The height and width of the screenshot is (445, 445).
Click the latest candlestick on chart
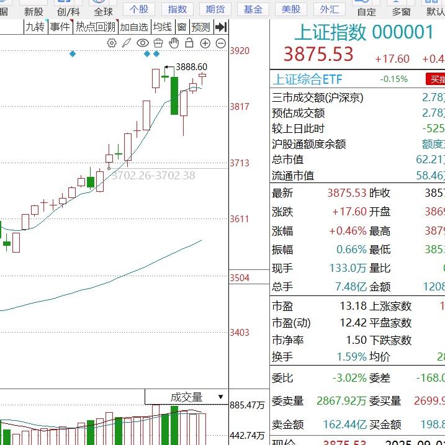coord(202,77)
